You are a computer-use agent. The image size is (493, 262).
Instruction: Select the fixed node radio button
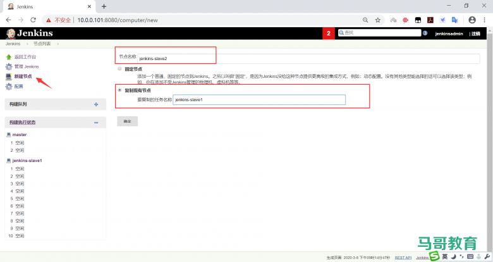click(x=119, y=68)
